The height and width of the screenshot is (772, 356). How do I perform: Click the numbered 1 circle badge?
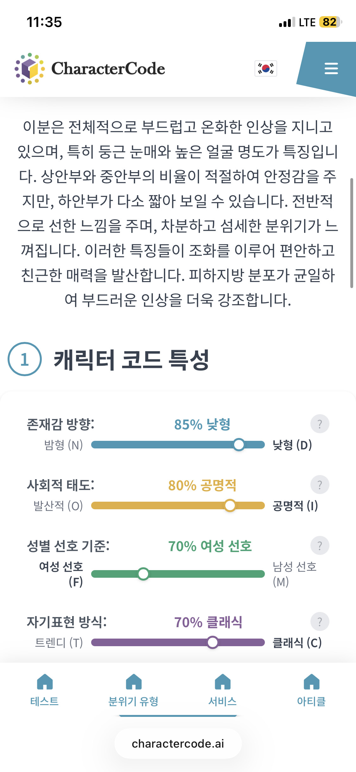point(25,359)
